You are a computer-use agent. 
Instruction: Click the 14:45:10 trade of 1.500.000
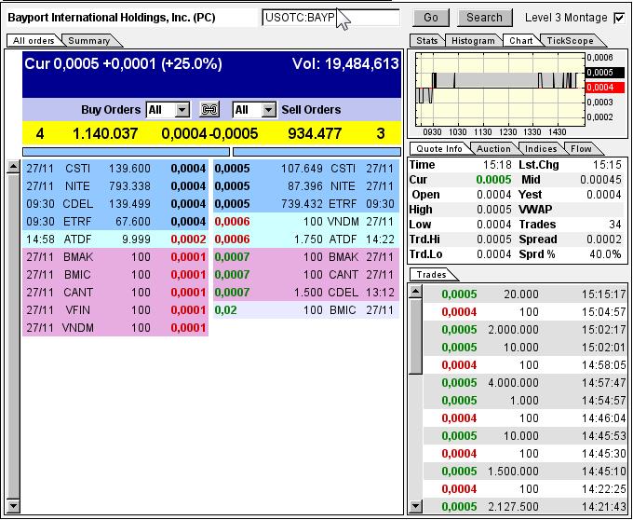coord(526,472)
